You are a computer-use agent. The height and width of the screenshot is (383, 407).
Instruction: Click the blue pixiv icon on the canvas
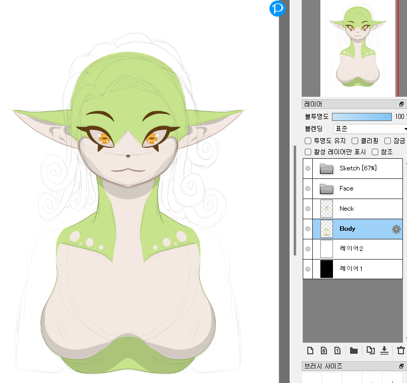[x=278, y=9]
